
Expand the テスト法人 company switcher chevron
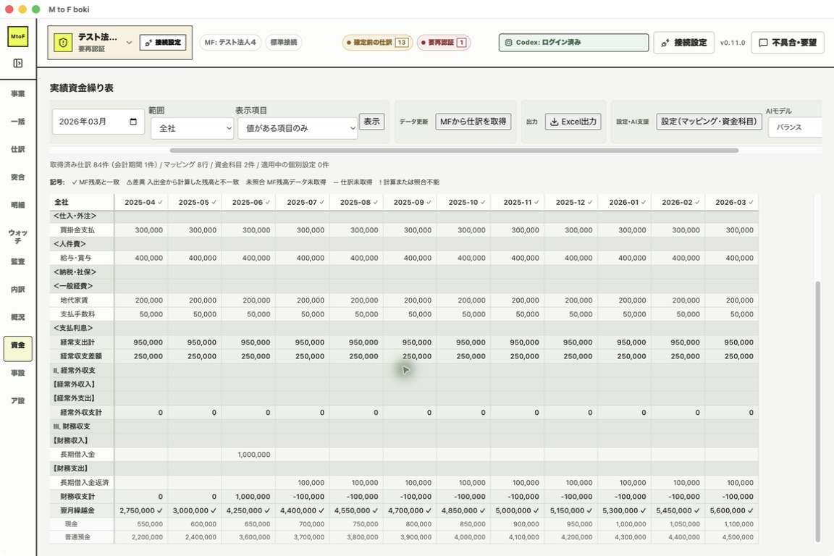point(129,43)
